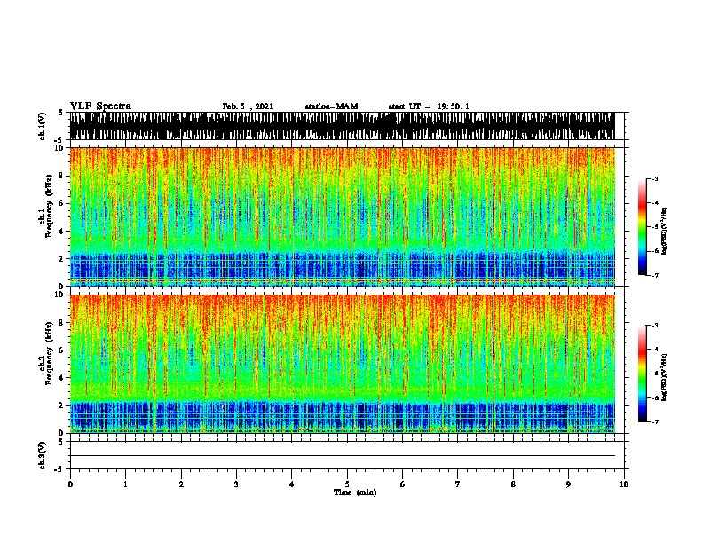The height and width of the screenshot is (543, 703).
Task: Click the log(PSD) label beside ch.1 color bar
Action: coord(665,232)
